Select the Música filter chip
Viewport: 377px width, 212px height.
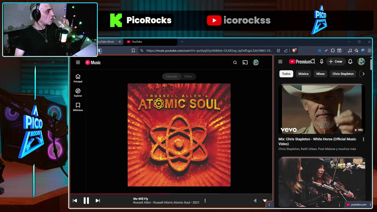[x=303, y=74]
